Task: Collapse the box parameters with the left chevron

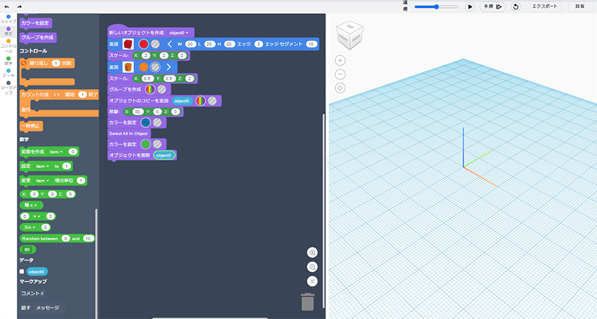Action: coord(170,44)
